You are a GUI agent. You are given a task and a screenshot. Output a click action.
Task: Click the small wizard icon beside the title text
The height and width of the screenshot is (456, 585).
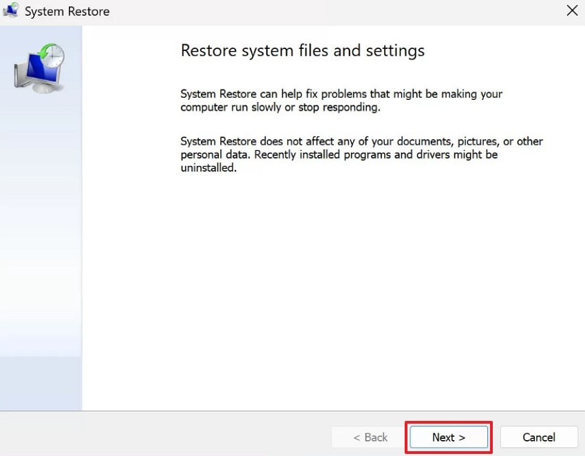[x=10, y=11]
